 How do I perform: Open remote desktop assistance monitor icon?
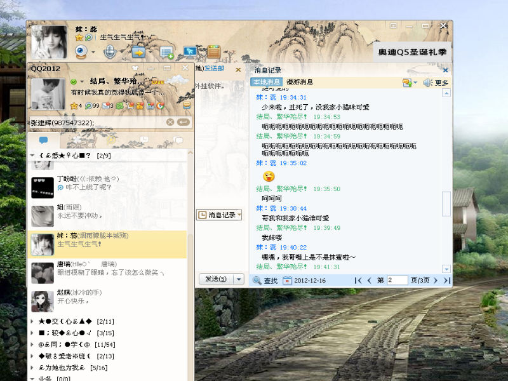(x=190, y=52)
